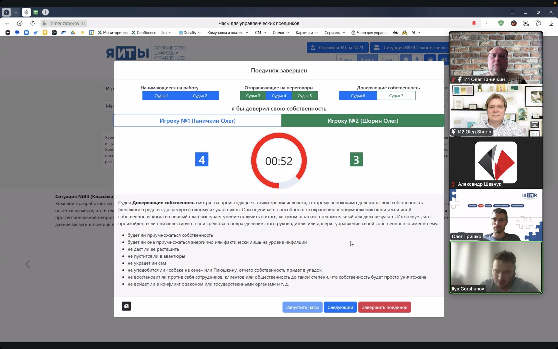Click the browser downloads arrow icon
The height and width of the screenshot is (349, 558).
click(x=551, y=23)
